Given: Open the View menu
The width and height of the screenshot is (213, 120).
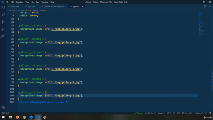Looking at the screenshot, I should [27, 2].
